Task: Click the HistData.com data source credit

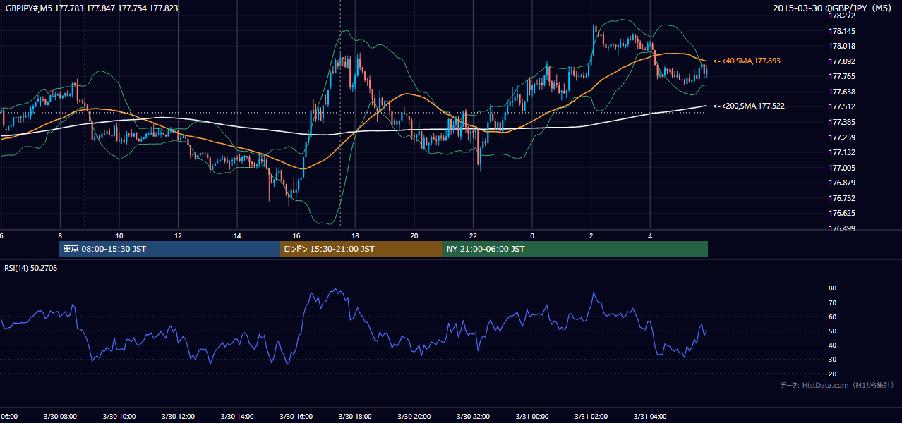Action: coord(837,385)
